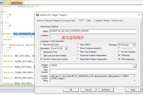The width and height of the screenshot is (143, 95).
Task: Open the Device tab
Action: (x=40, y=21)
